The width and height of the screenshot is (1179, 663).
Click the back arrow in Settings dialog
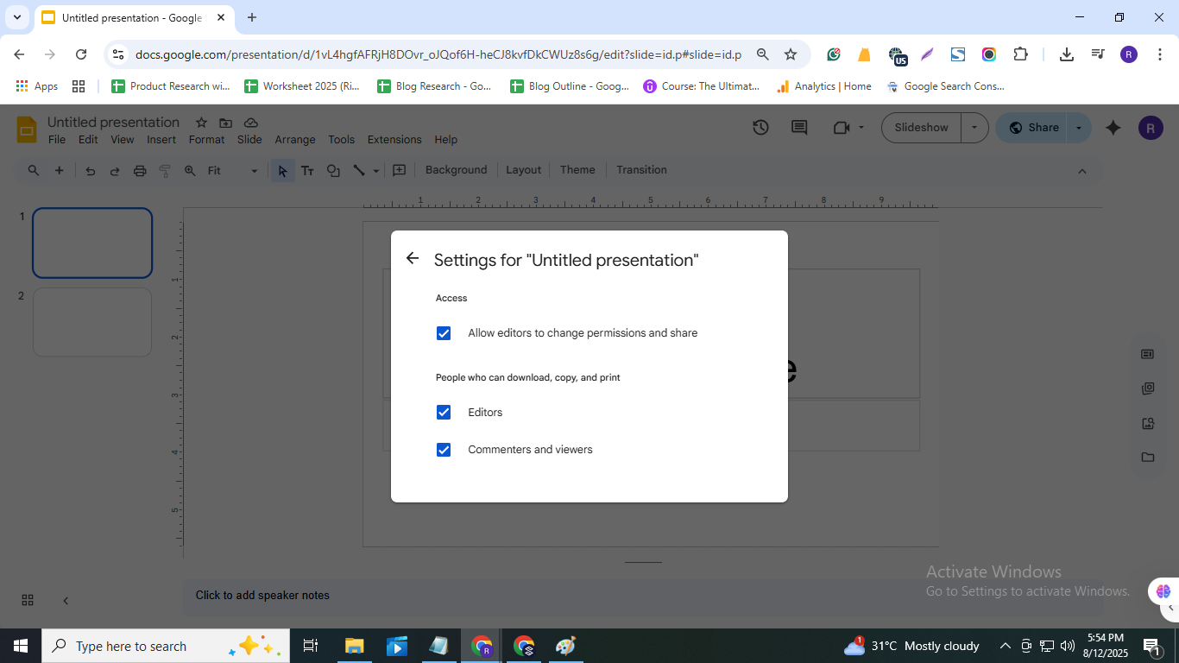(413, 258)
